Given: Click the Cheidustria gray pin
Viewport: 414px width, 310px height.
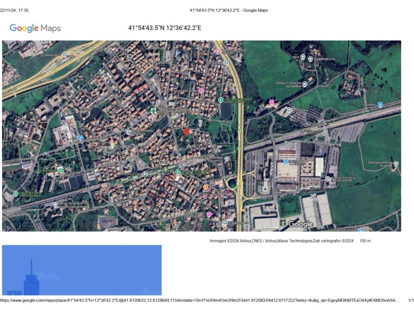Looking at the screenshot, I should point(289,110).
